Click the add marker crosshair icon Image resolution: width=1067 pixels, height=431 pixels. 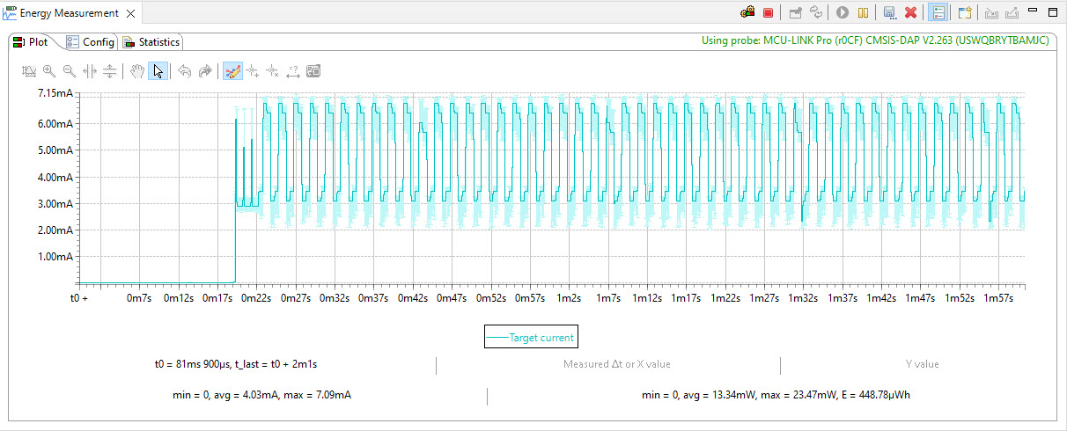[253, 71]
